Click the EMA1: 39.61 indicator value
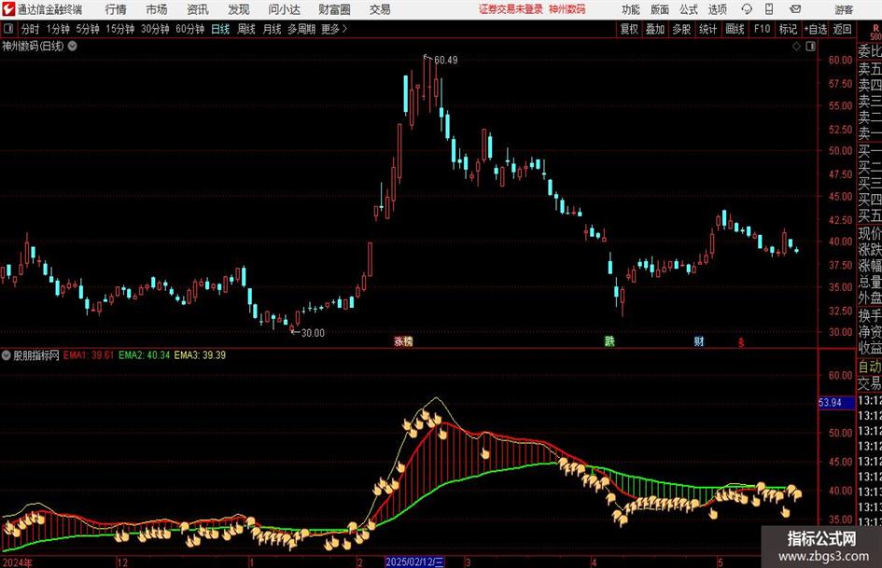The image size is (882, 568). (x=89, y=354)
